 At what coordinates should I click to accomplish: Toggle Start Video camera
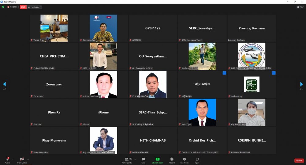pos(22,160)
